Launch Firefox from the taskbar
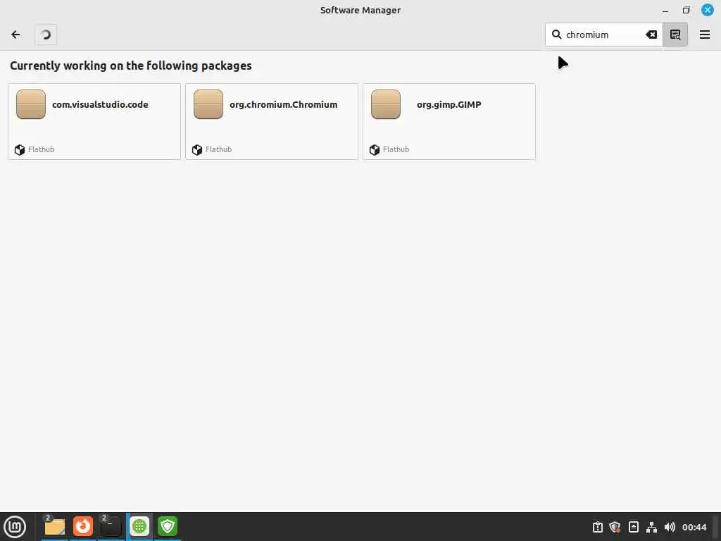 pyautogui.click(x=83, y=527)
